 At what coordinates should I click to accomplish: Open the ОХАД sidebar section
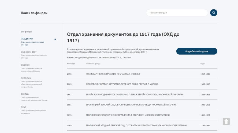point(24,107)
